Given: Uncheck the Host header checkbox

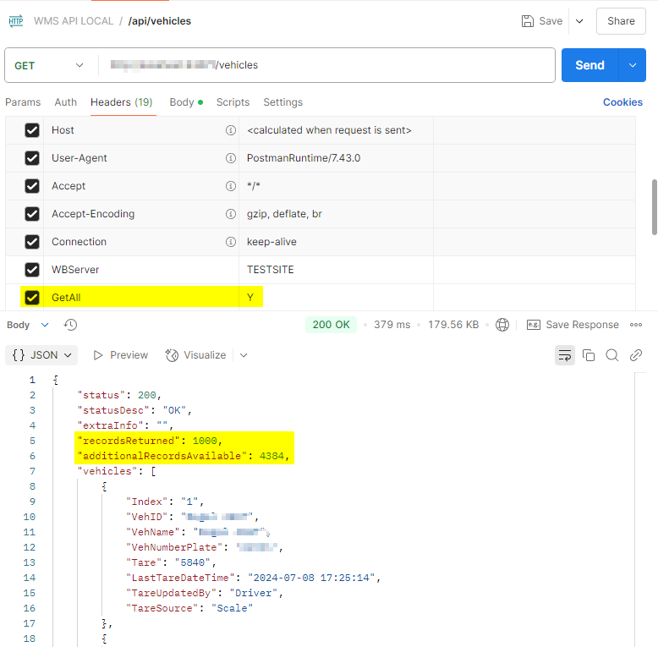Looking at the screenshot, I should point(32,130).
